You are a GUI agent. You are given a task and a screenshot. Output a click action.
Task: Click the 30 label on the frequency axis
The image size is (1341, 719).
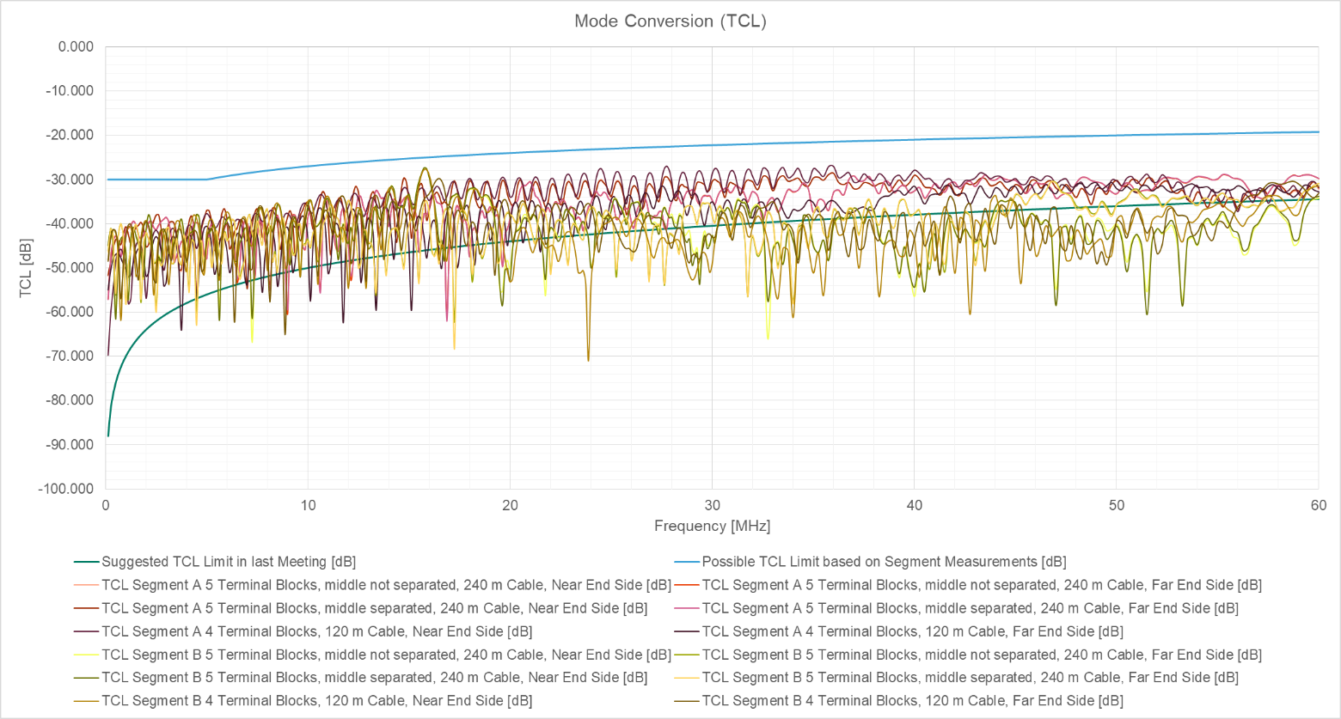712,505
